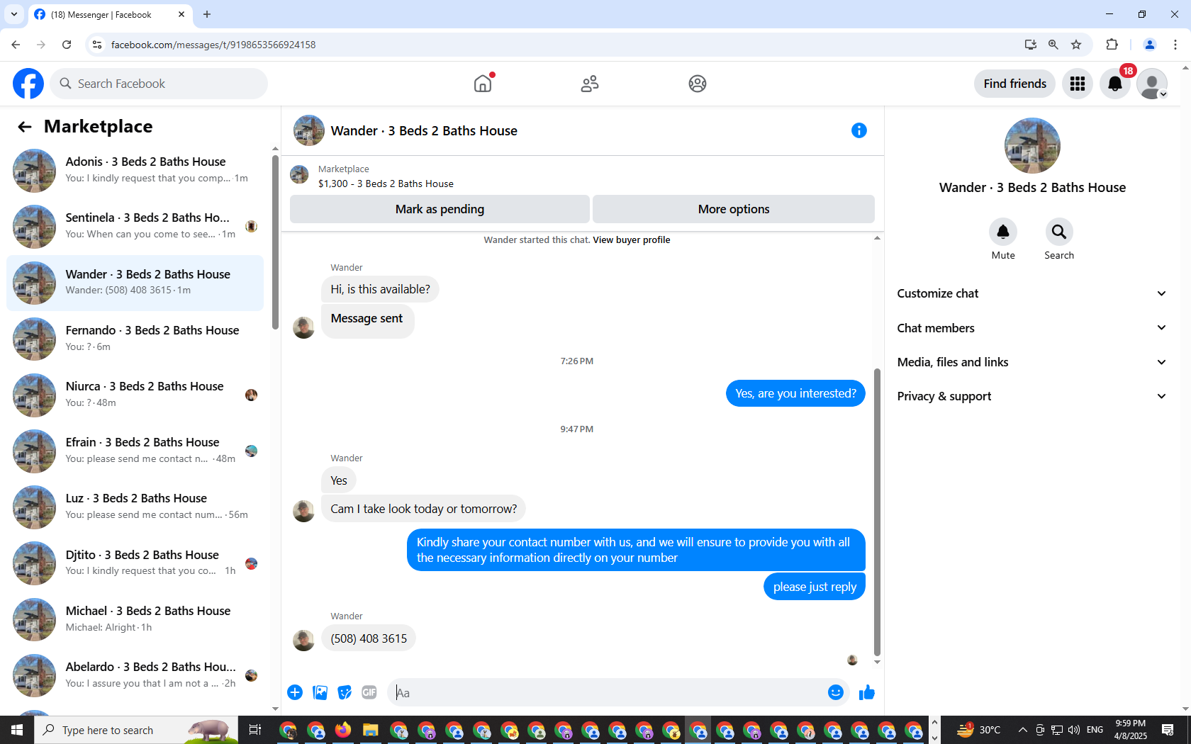Click 'Yes, are you interested?' message bubble
This screenshot has width=1191, height=744.
(795, 393)
